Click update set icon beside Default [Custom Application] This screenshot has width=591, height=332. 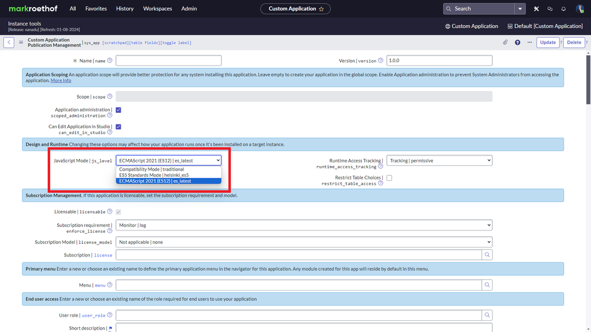(x=510, y=27)
